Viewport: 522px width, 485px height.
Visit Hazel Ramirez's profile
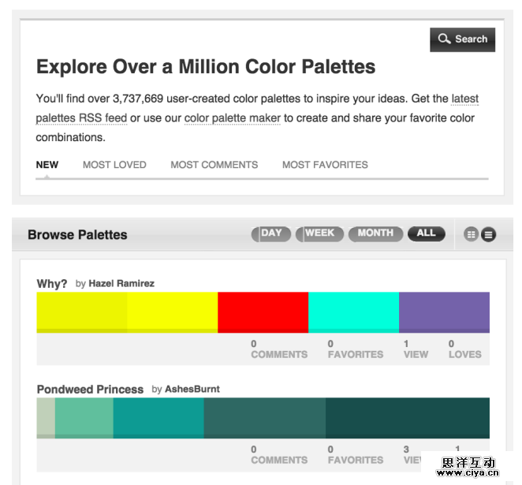coord(121,283)
